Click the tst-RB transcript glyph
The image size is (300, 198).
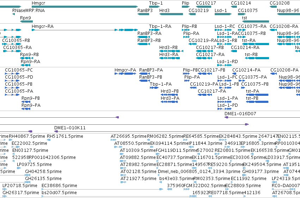[x=257, y=58]
